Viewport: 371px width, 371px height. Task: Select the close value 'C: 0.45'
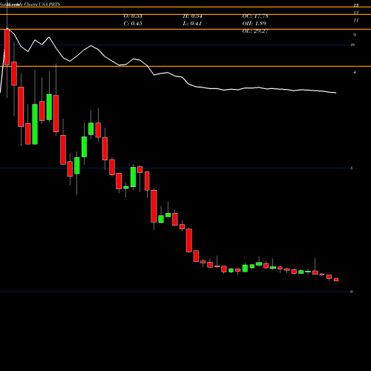pyautogui.click(x=133, y=24)
